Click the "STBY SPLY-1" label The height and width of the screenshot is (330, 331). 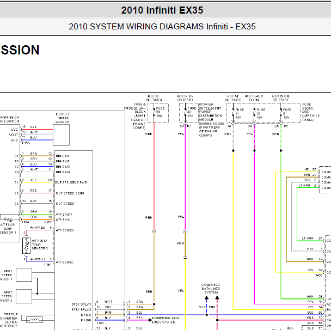[82, 304]
